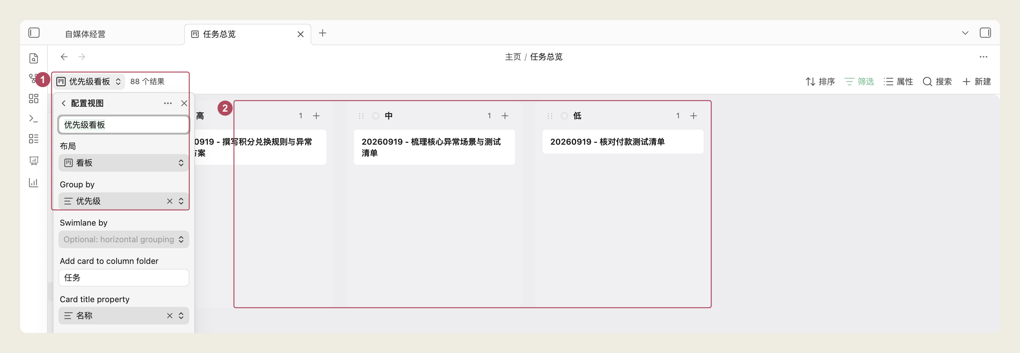Image resolution: width=1020 pixels, height=353 pixels.
Task: Toggle the left sidebar panel icon
Action: point(34,33)
